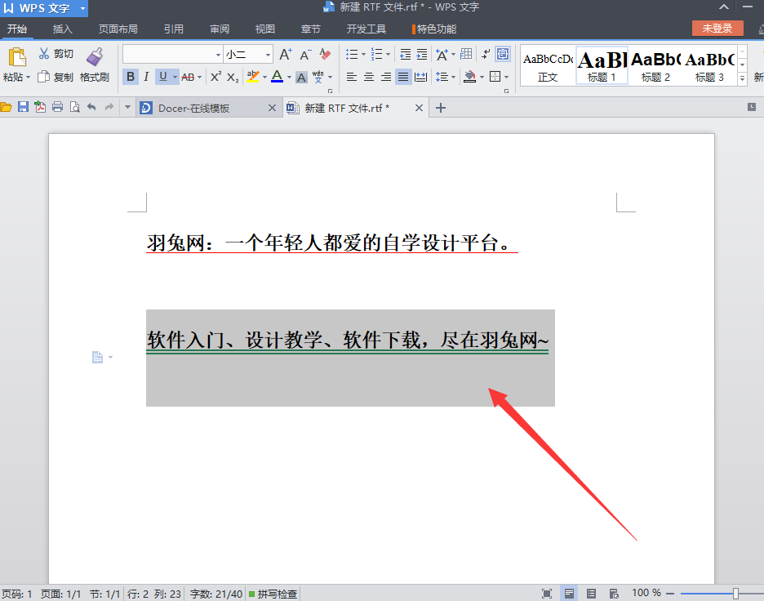Open the 开始 (Home) ribbon tab
Viewport: 764px width, 601px height.
coord(17,29)
